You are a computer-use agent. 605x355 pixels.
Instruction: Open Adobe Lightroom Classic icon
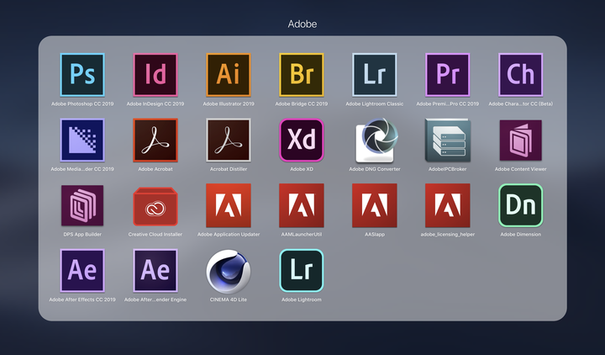pos(374,75)
